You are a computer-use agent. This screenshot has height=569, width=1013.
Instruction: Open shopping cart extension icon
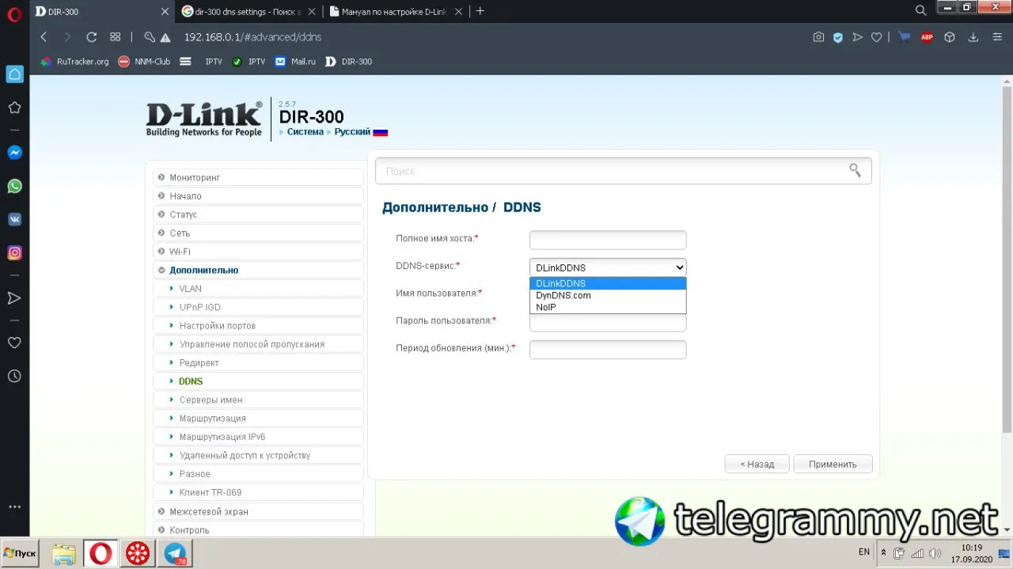coord(905,37)
